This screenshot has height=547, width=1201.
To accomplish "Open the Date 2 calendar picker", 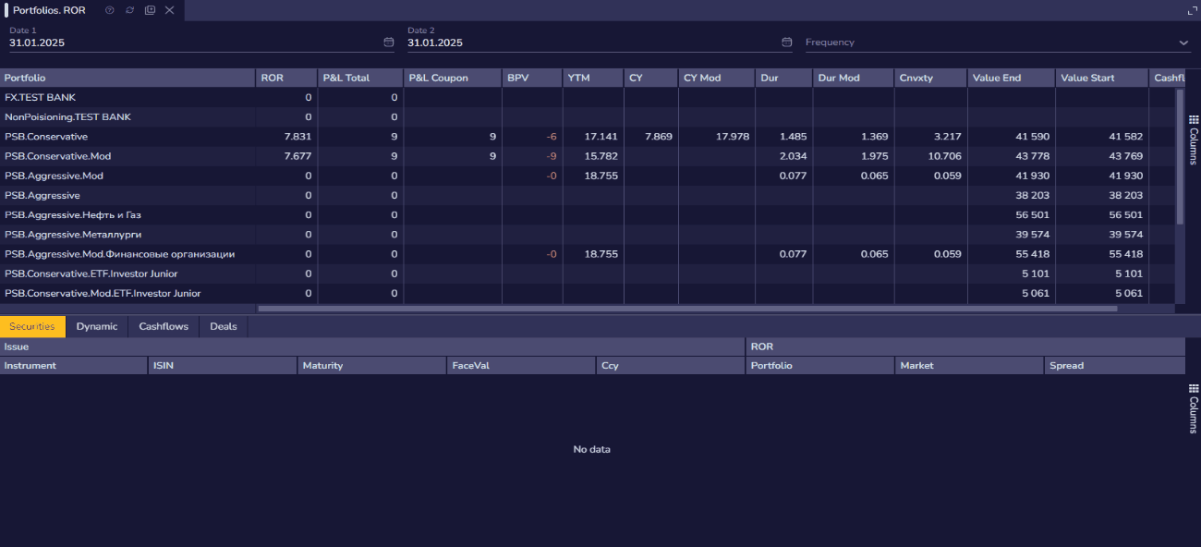I will 787,43.
